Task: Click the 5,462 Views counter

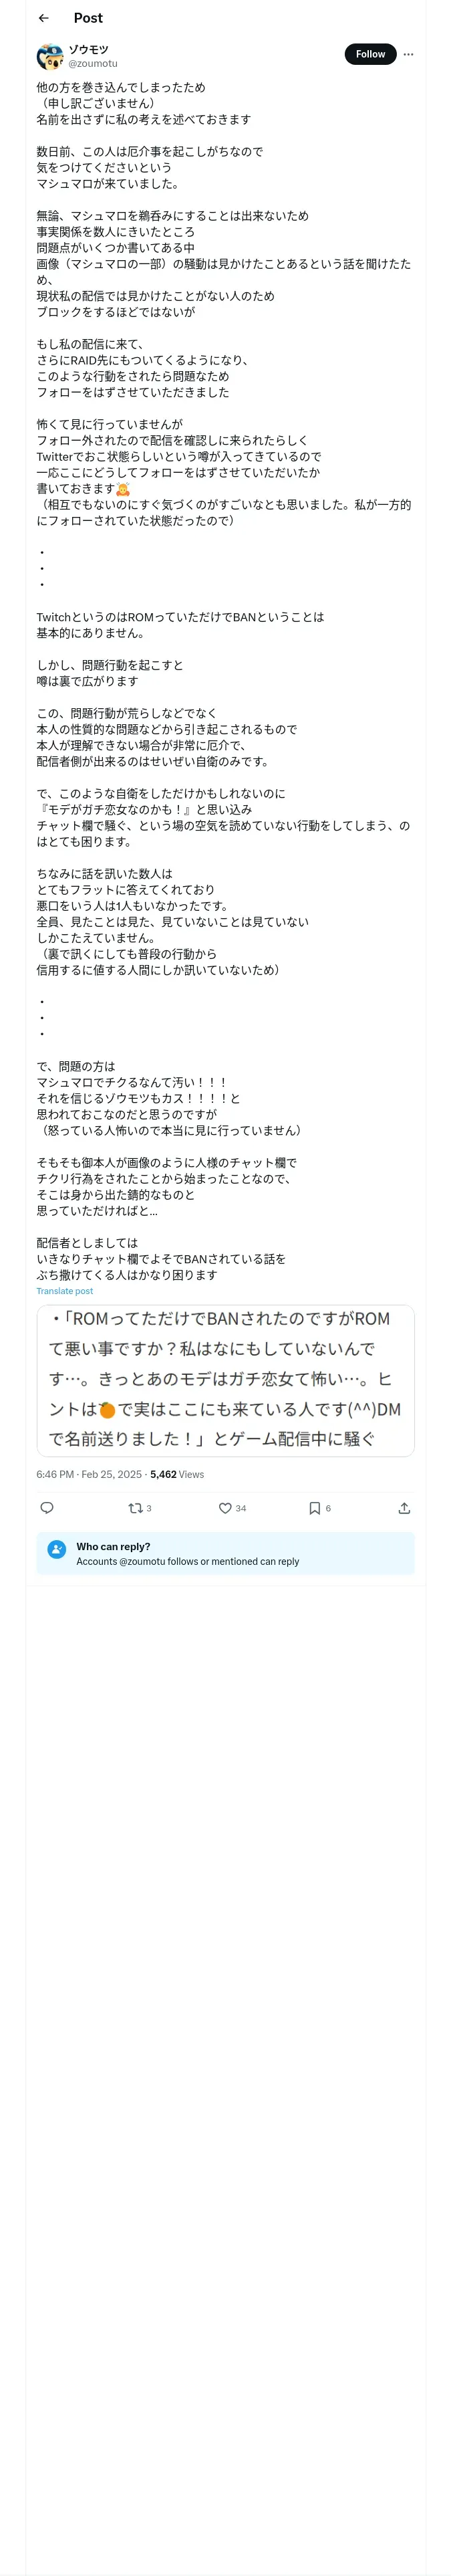Action: (177, 1474)
